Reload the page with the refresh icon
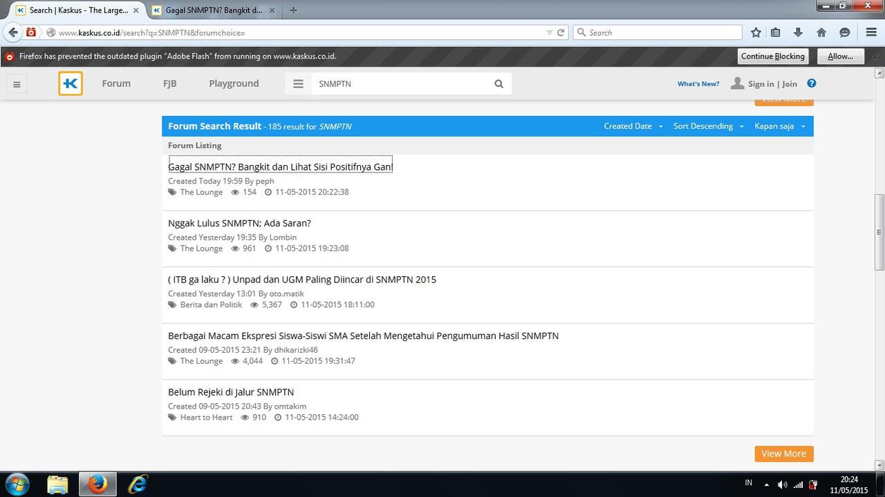Image resolution: width=885 pixels, height=497 pixels. pos(561,32)
